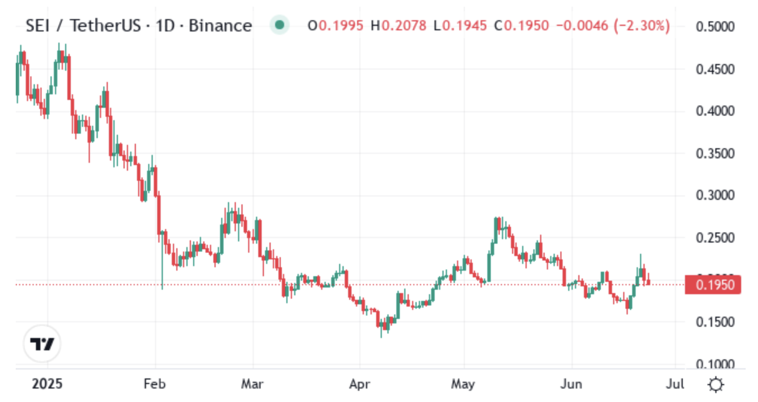Click the Jun label on time axis
The height and width of the screenshot is (402, 758).
tap(571, 385)
